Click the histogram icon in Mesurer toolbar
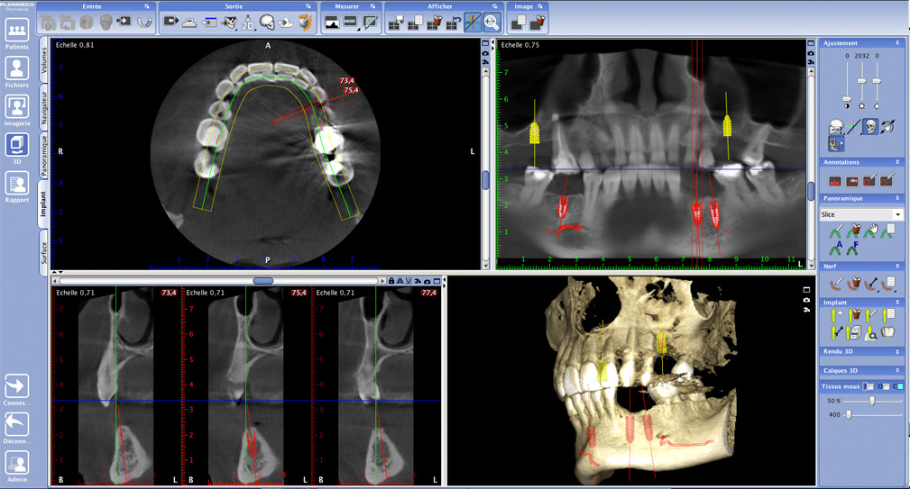 point(331,23)
